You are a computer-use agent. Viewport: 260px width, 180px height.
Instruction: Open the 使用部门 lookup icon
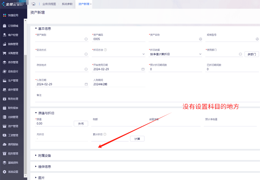click(240, 54)
